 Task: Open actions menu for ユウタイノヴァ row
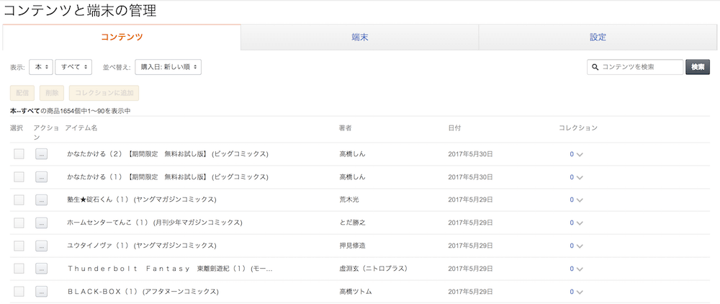pyautogui.click(x=41, y=246)
